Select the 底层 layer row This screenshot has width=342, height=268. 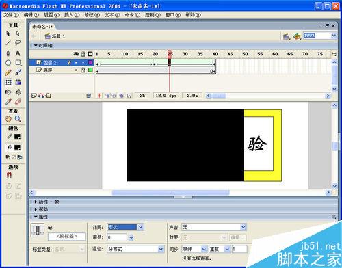coord(62,70)
